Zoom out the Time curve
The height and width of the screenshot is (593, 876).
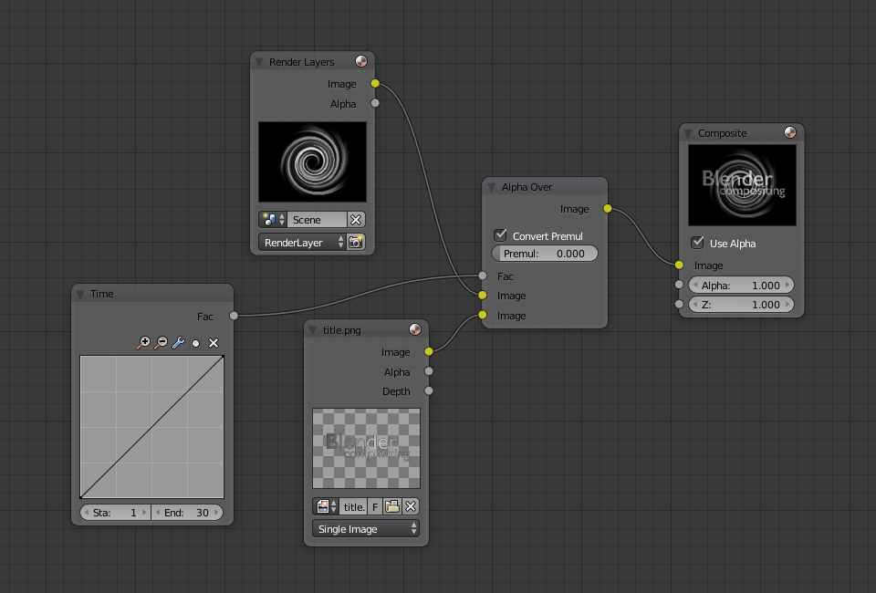[x=161, y=343]
